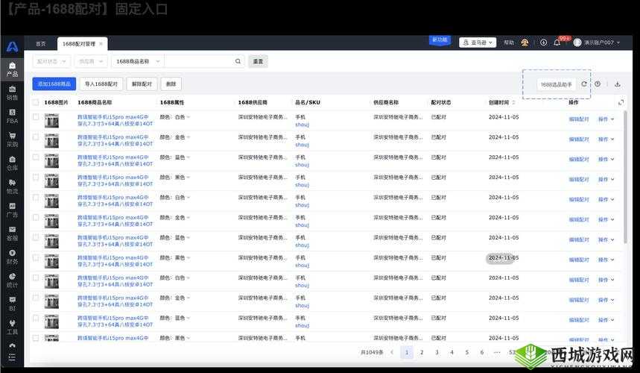Screen dimensions: 640x373
Task: Click the blue A logo in sidebar
Action: tap(12, 47)
